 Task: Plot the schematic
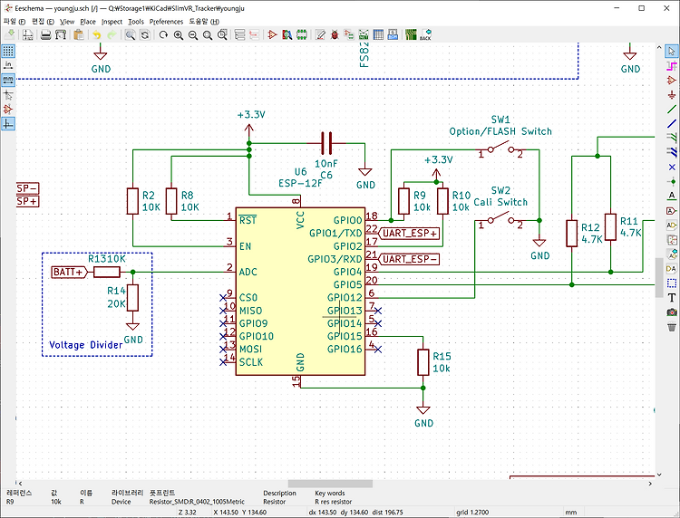(60, 34)
